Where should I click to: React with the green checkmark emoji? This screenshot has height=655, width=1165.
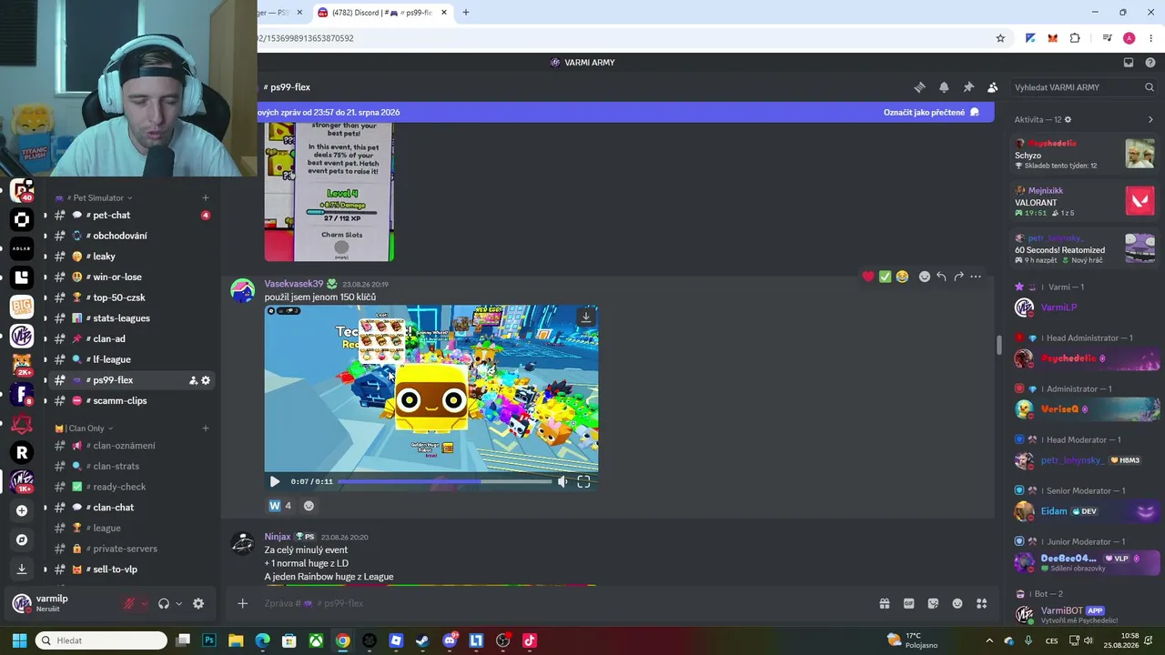tap(885, 277)
